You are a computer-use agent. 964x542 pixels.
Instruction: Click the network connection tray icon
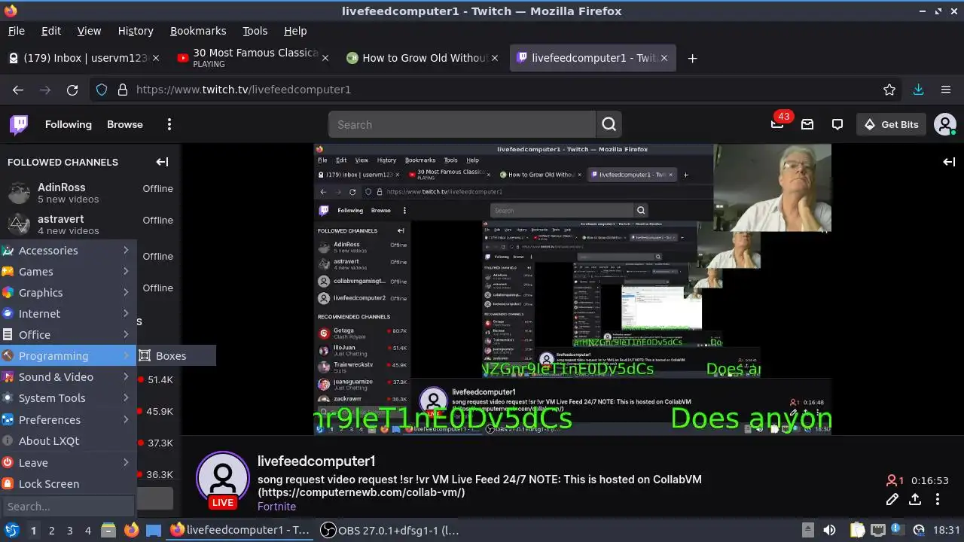(877, 530)
